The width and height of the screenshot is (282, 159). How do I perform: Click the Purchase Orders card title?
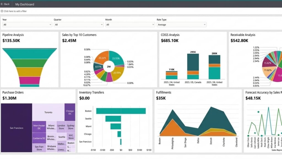(13, 92)
